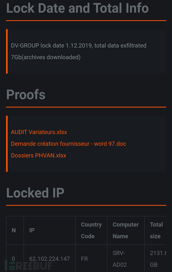Click the Total size column header
Viewport: 172px width, 272px height.
coord(155,230)
